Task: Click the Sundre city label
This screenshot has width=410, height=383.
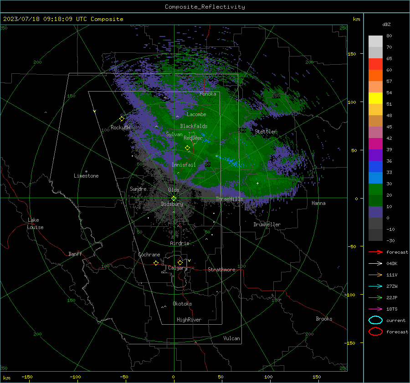Action: pos(138,189)
